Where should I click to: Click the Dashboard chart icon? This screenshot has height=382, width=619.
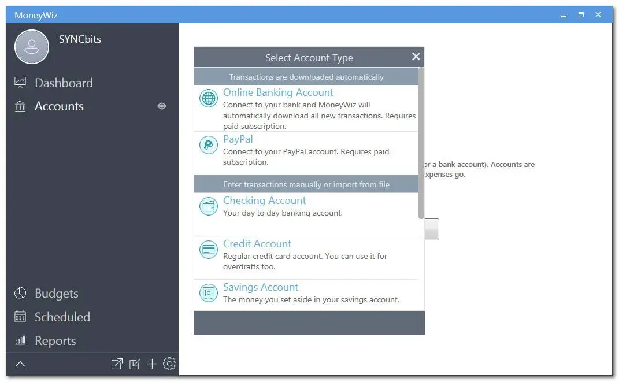20,82
